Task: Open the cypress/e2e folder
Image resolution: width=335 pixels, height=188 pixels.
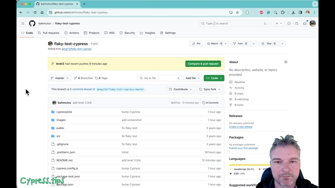Action: tap(64, 112)
